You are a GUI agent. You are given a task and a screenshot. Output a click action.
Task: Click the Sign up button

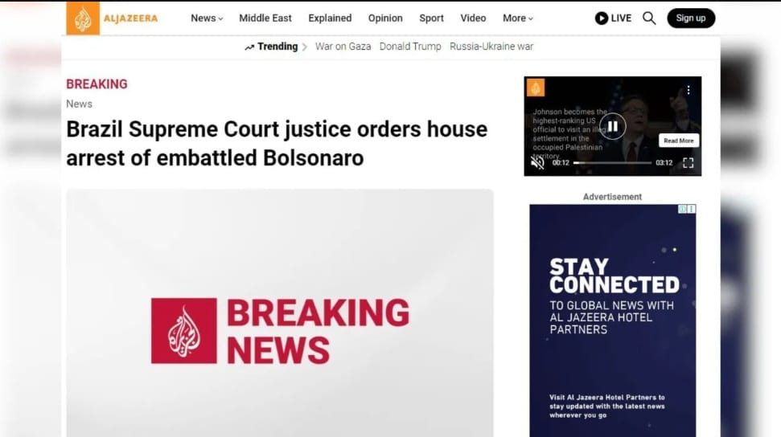(x=691, y=18)
